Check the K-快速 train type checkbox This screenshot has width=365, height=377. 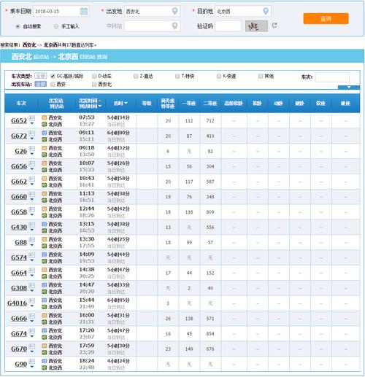click(x=219, y=77)
